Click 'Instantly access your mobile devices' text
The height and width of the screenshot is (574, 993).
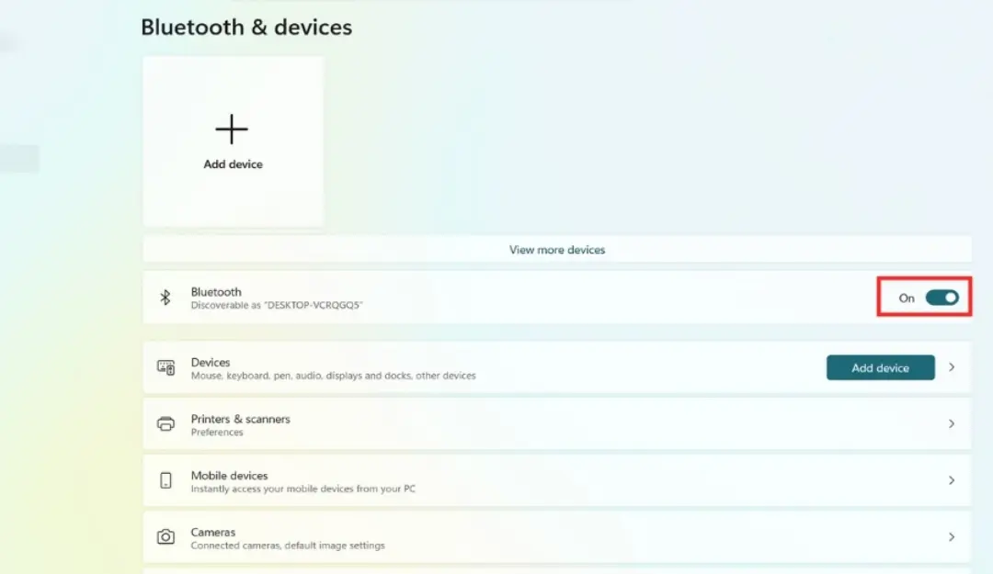(303, 489)
